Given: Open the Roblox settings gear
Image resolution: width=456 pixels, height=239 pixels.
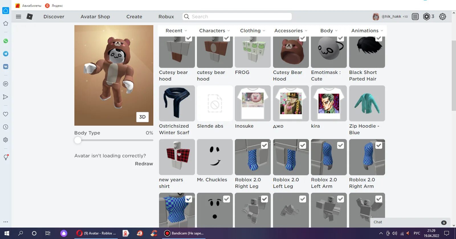Looking at the screenshot, I should click(443, 17).
